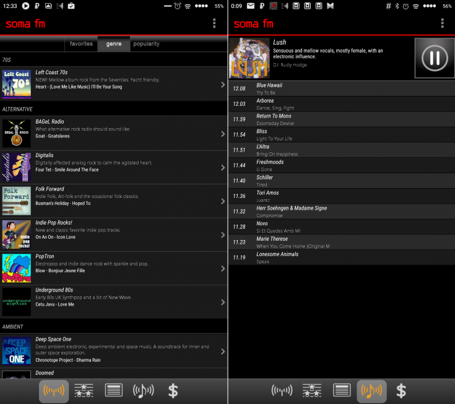
Task: Tap Schiller track at 11.40
Action: [x=342, y=181]
